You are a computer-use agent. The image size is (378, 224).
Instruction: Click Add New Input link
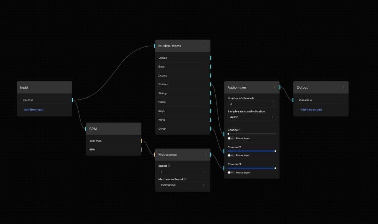coord(34,110)
